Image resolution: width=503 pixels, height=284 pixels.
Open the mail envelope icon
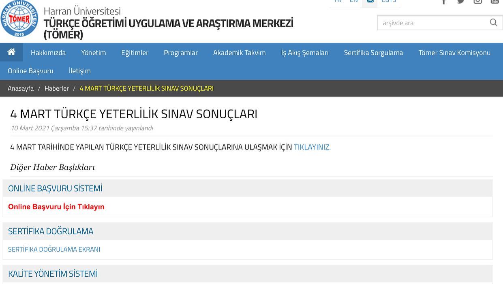(370, 2)
